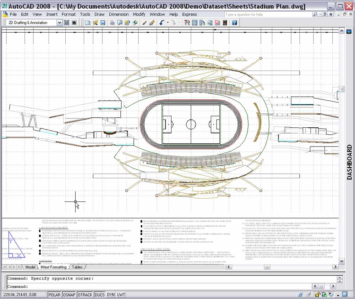Screen dimensions: 355x299
Task: Open Plot Preview
Action: click(x=119, y=22)
